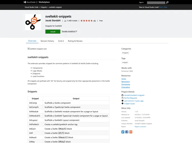
Task: Open Trouble Installing link
Action: (x=69, y=31)
